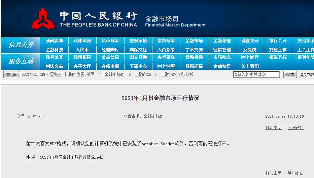Click the timestamp 2021-02-22 17:18:16
Viewport: 314px width, 178px height.
(284, 116)
